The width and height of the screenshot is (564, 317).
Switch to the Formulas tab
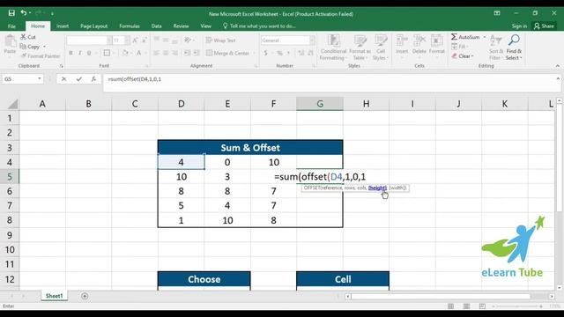(x=130, y=26)
